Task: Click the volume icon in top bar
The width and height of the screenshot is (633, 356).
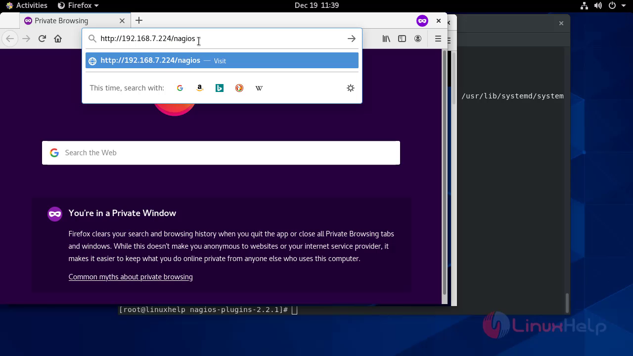Action: tap(598, 5)
